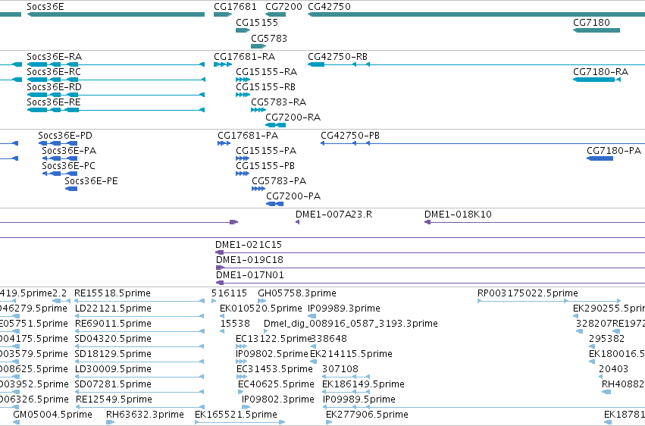
Task: Click EST SD07281.5prime
Action: pyautogui.click(x=139, y=393)
